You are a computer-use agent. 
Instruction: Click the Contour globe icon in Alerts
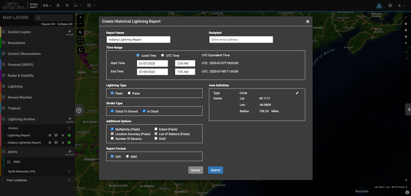tap(70, 152)
